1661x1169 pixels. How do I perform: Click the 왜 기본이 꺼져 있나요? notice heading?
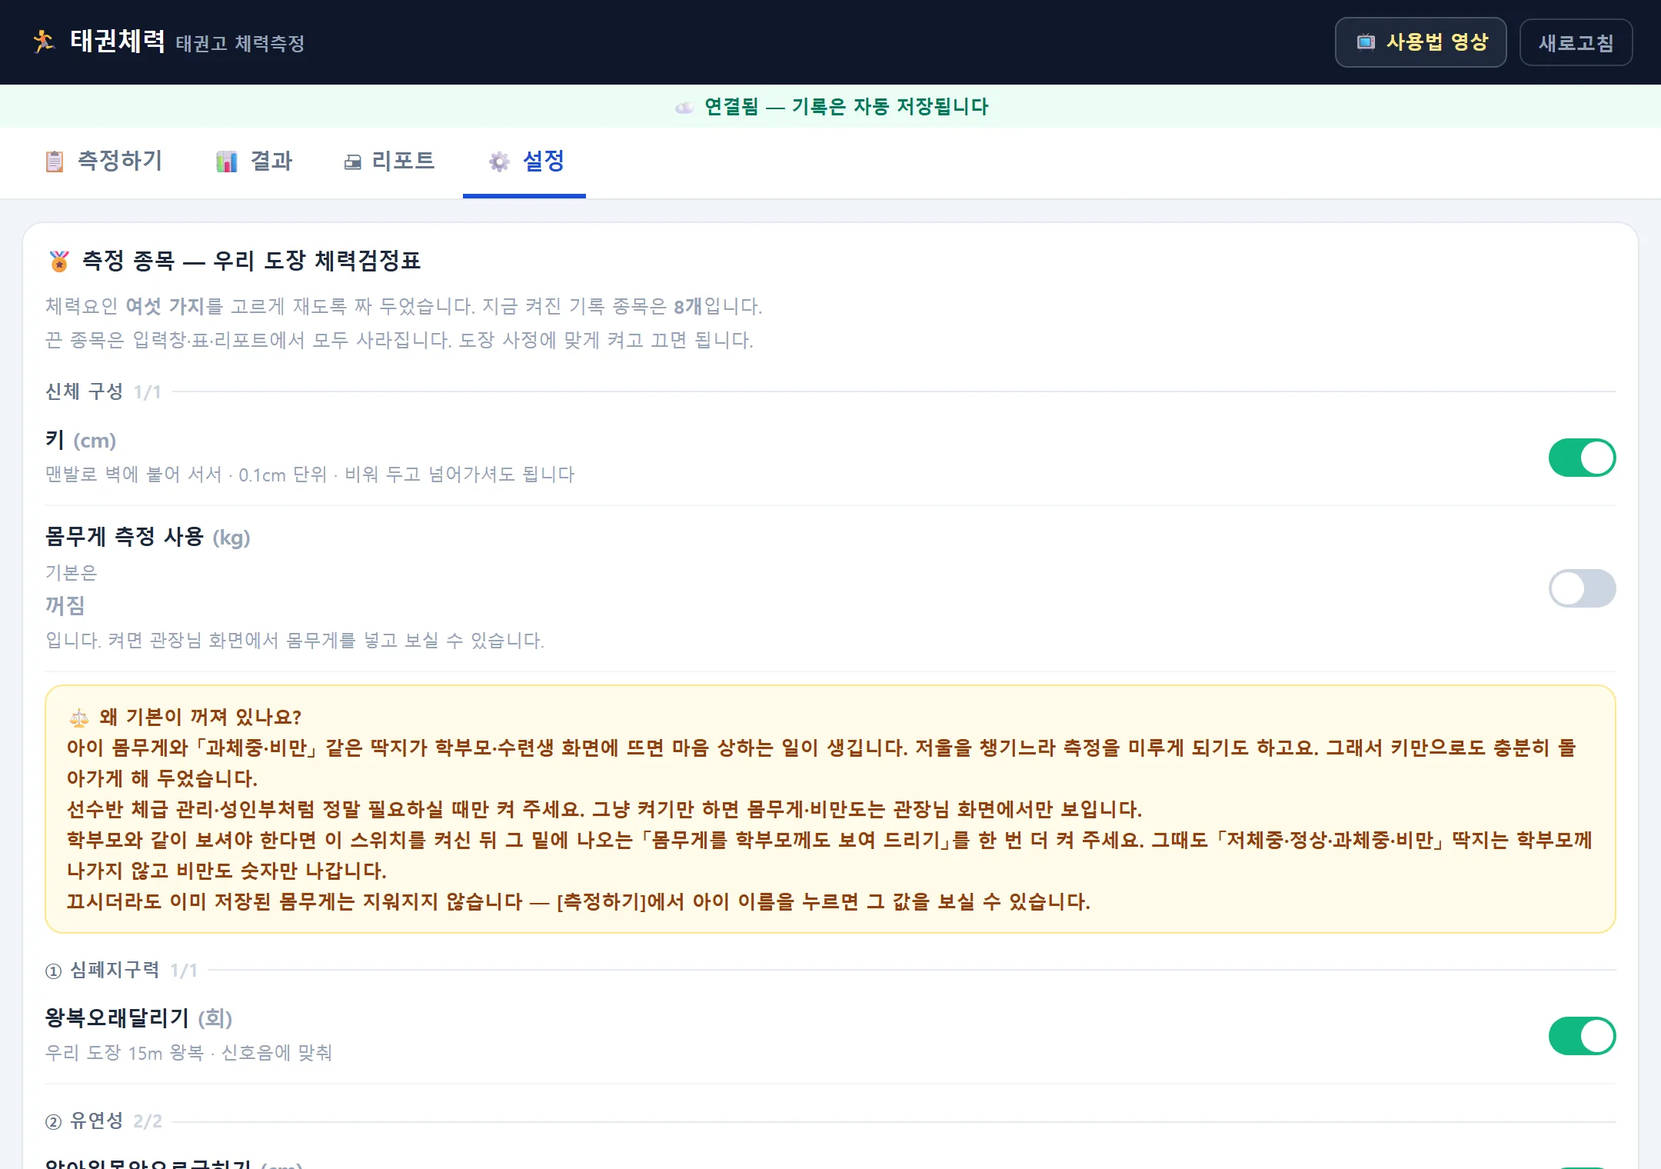coord(201,718)
